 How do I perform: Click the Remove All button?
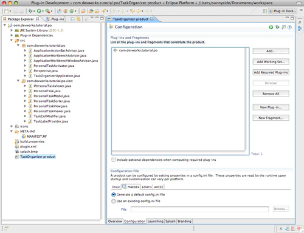click(271, 93)
